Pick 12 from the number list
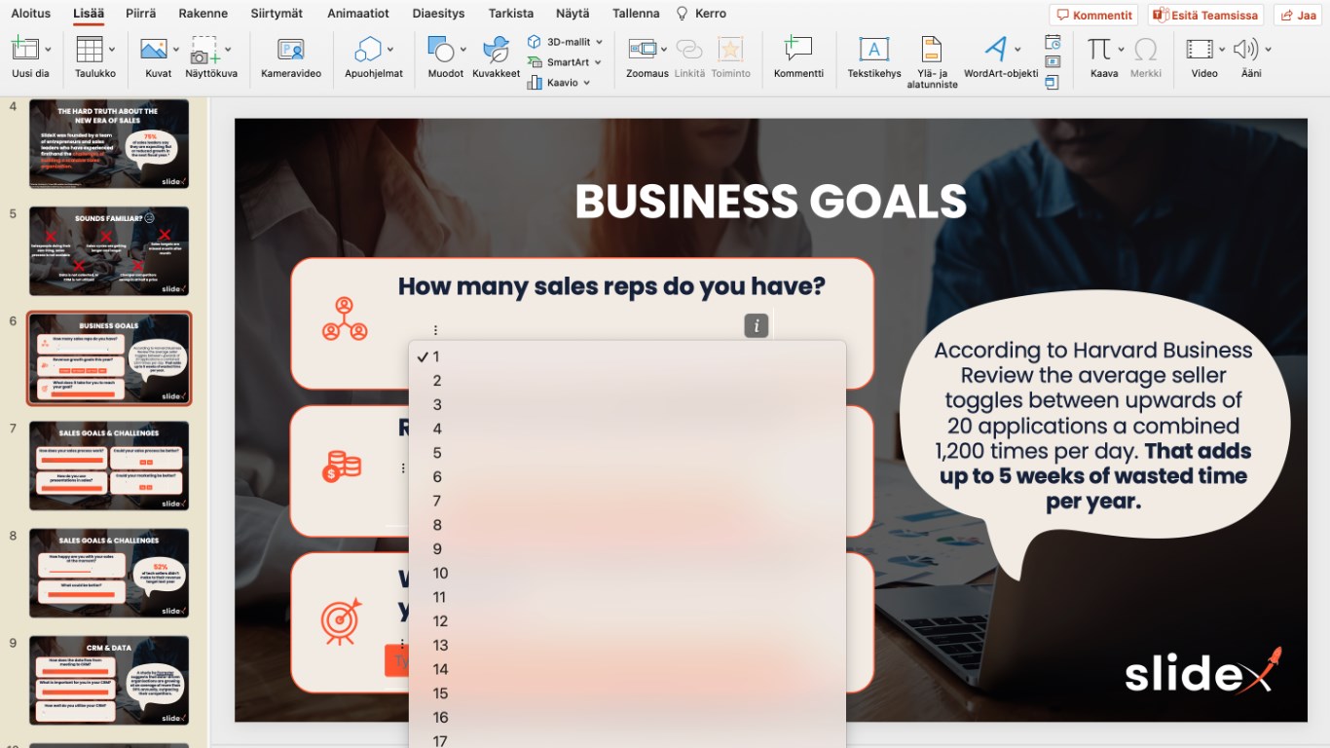The height and width of the screenshot is (748, 1330). [x=627, y=621]
